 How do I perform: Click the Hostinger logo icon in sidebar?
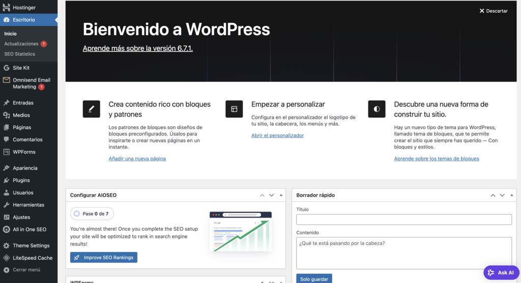pyautogui.click(x=6, y=7)
